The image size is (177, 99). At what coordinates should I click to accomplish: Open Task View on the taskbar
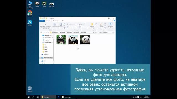(38, 97)
